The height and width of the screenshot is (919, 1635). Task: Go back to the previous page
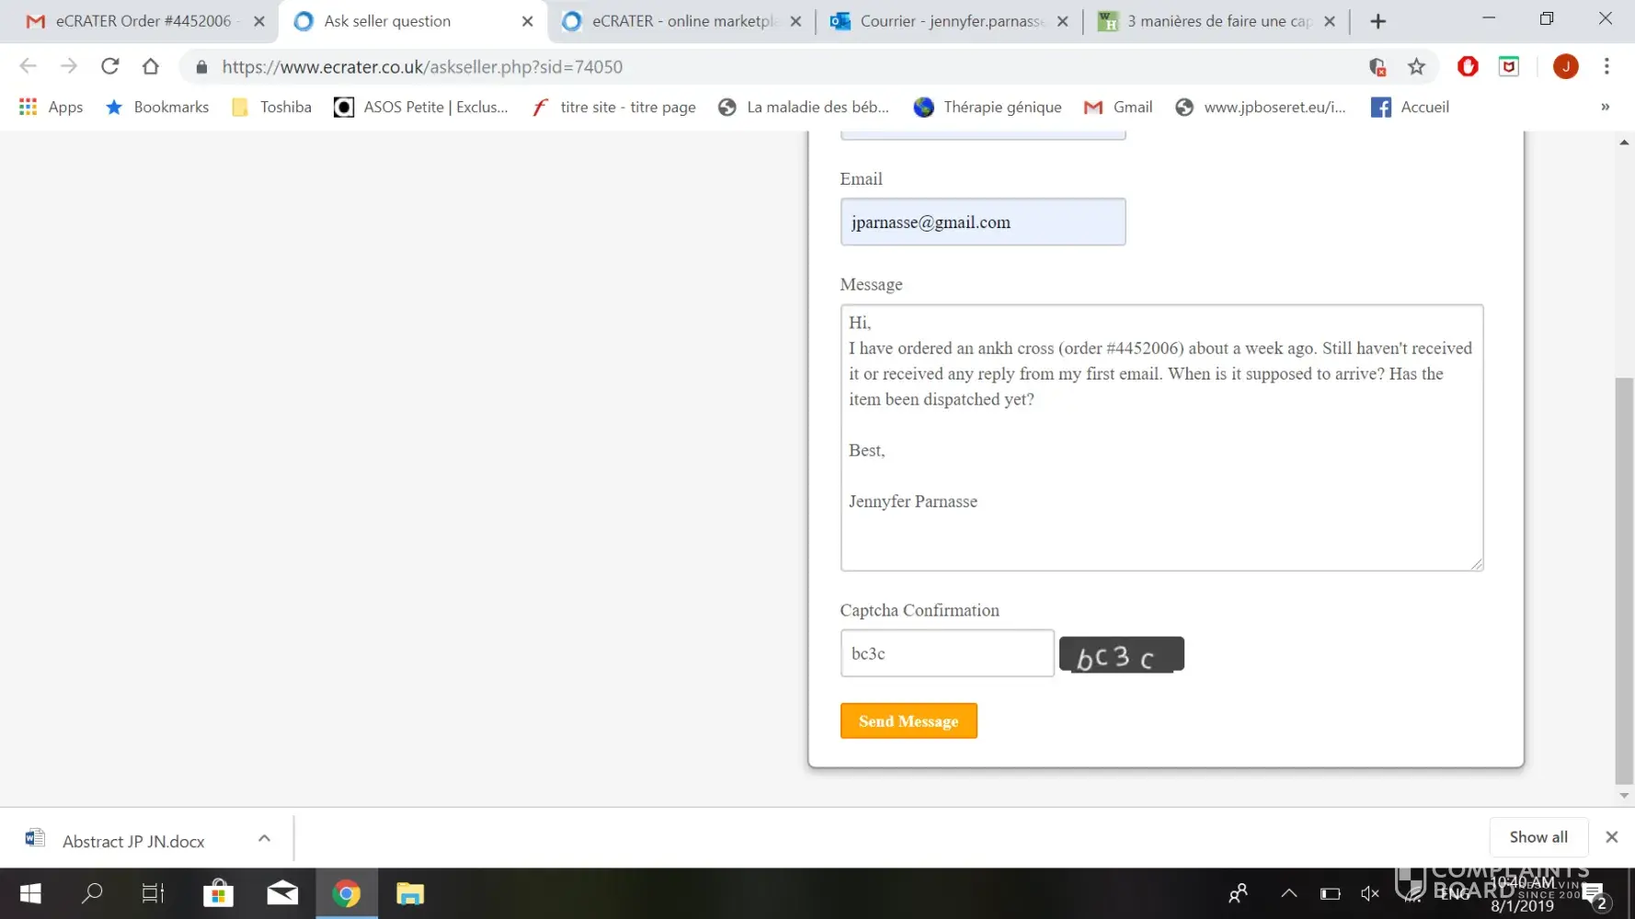pyautogui.click(x=28, y=66)
